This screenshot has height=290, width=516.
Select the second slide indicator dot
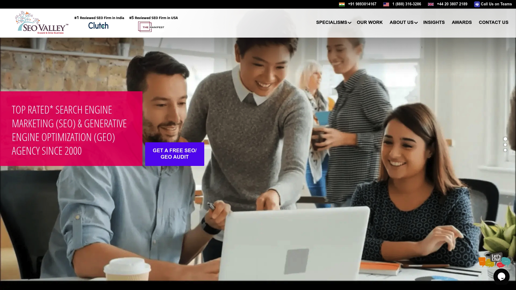506,145
